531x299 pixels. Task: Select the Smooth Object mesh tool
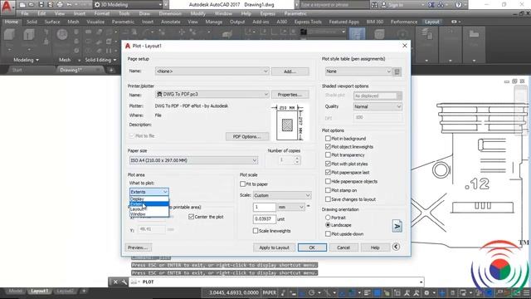point(62,36)
